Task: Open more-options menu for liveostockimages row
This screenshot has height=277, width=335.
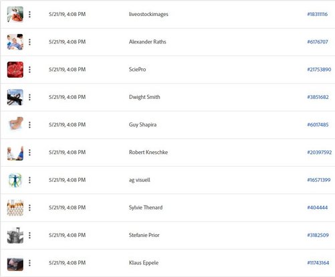Action: pyautogui.click(x=29, y=14)
